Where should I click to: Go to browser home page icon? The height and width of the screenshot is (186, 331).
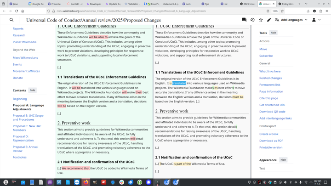coord(23,11)
